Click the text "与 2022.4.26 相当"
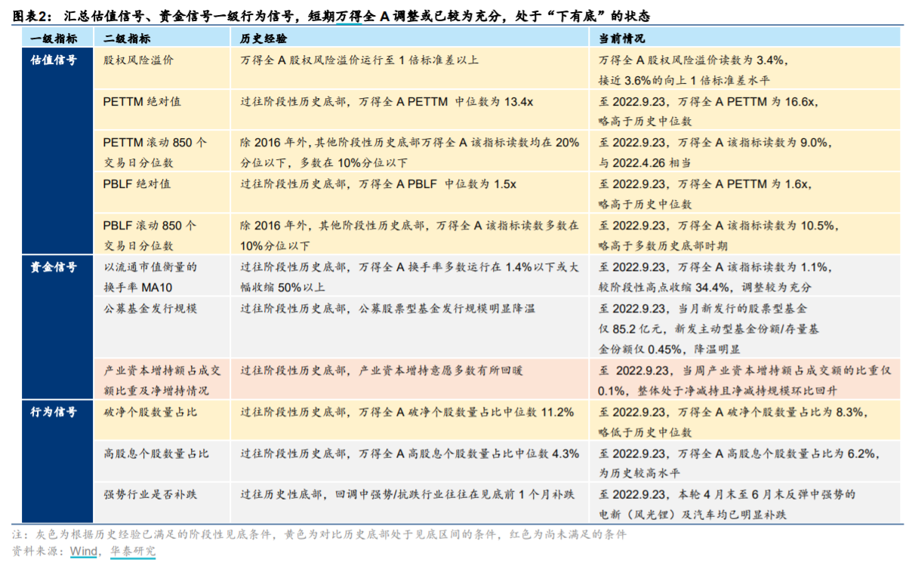The width and height of the screenshot is (912, 569). pyautogui.click(x=645, y=163)
